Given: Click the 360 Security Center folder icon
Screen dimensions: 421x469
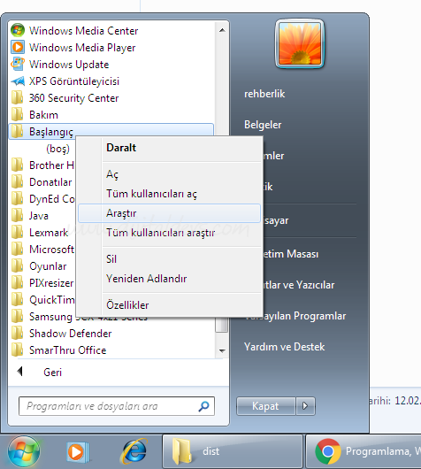Looking at the screenshot, I should tap(17, 98).
